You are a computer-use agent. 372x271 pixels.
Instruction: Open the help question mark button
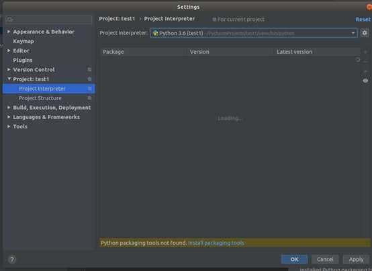12,260
